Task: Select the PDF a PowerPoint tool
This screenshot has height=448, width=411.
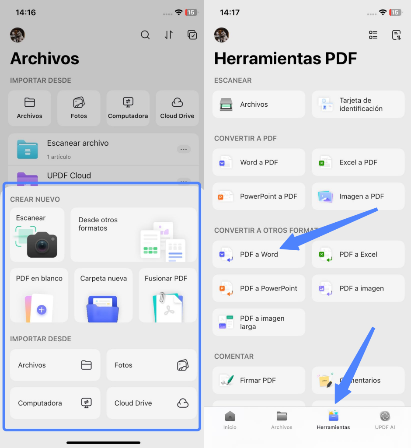Action: 259,288
